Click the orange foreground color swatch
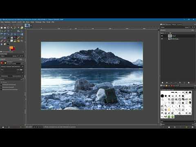The width and height of the screenshot is (196, 147). [11, 47]
